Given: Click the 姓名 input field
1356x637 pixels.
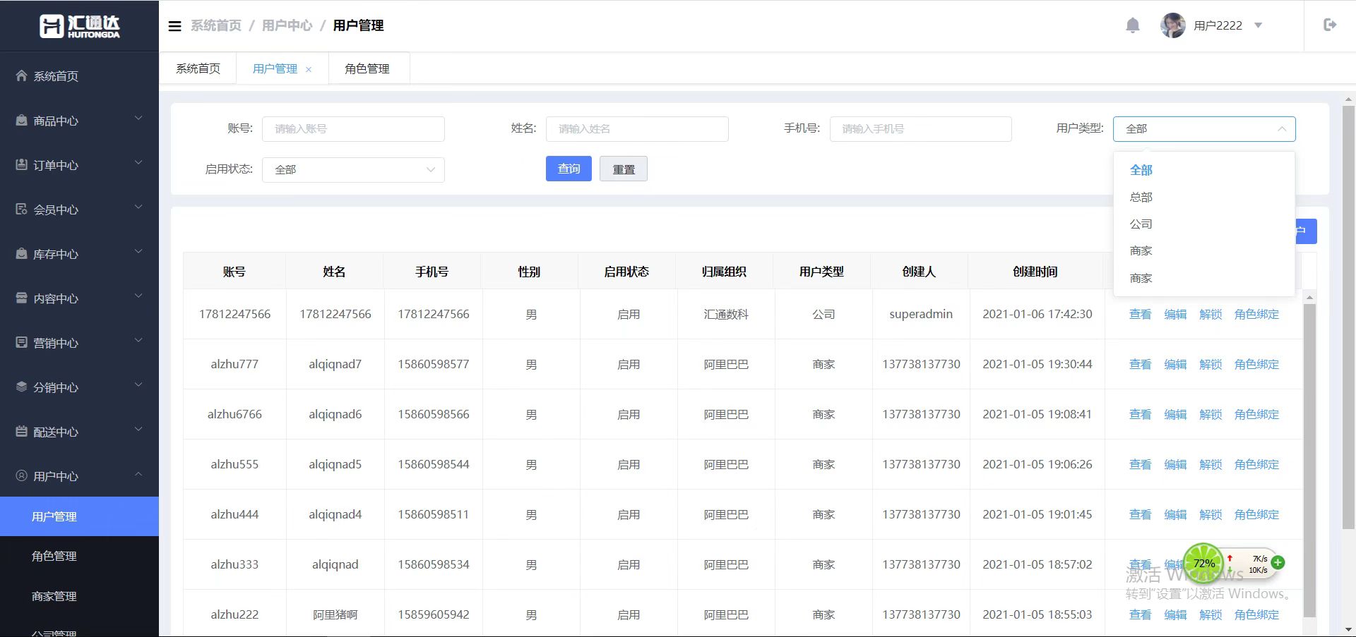Looking at the screenshot, I should click(x=637, y=128).
